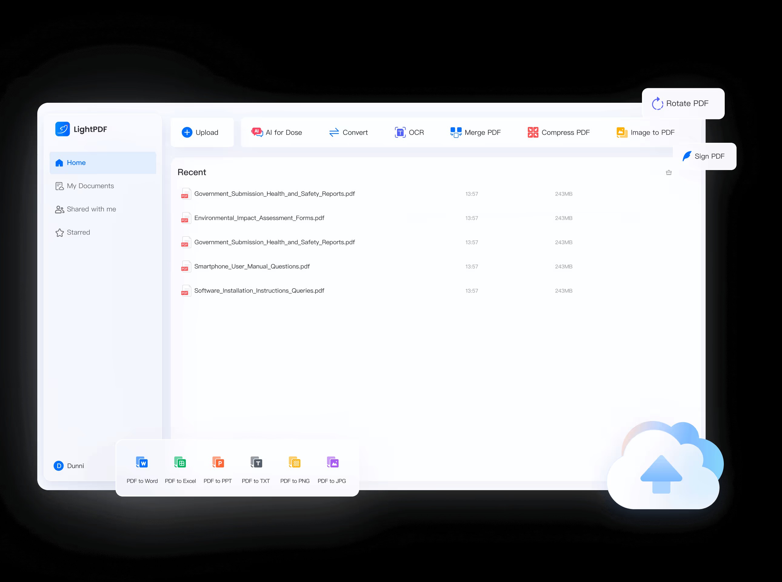Open Smartphone_User_Manual_Questions.pdf
The height and width of the screenshot is (582, 782).
click(x=252, y=266)
